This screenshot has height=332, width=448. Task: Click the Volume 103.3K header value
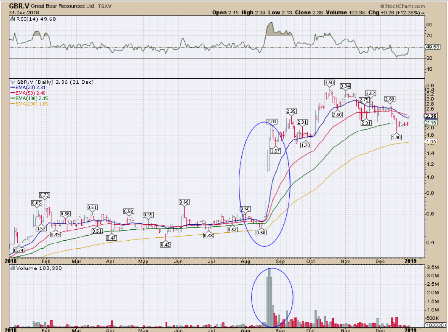[x=346, y=13]
